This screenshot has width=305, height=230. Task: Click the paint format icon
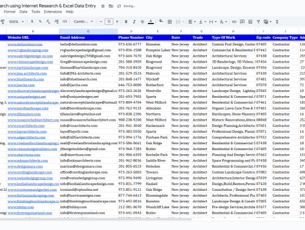(x=2, y=22)
